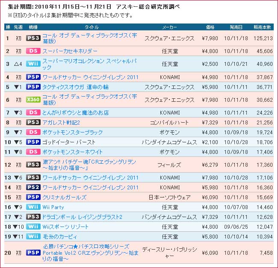Open the ポケットモンスターブラック link
Viewport: 278px width, 268px height.
click(x=73, y=133)
